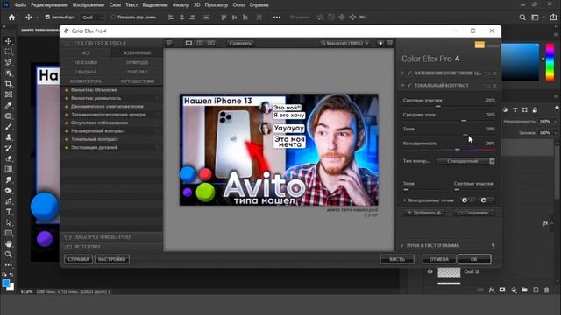
Task: Toggle star on Расширенный контраст filter
Action: 67,131
